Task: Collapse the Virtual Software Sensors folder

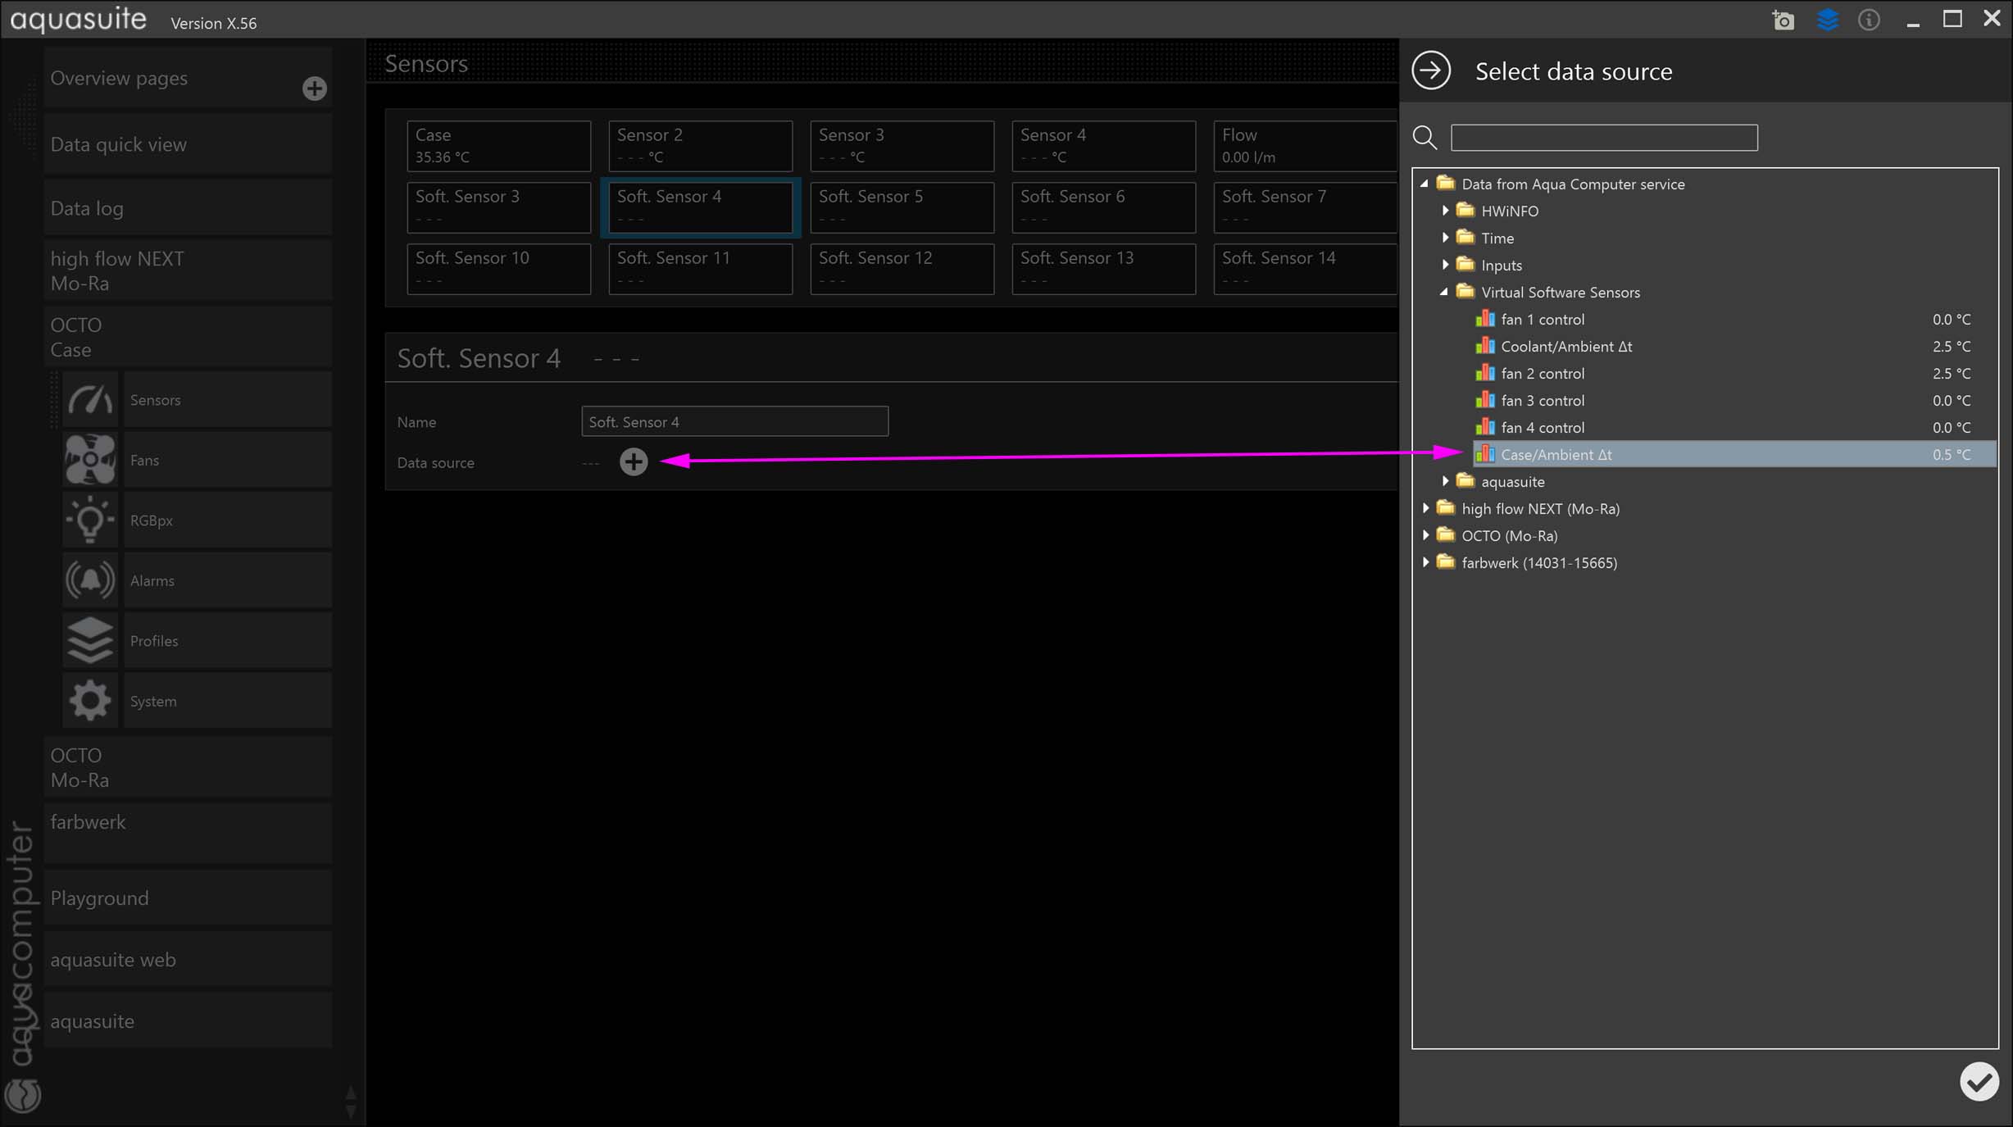Action: (1444, 292)
